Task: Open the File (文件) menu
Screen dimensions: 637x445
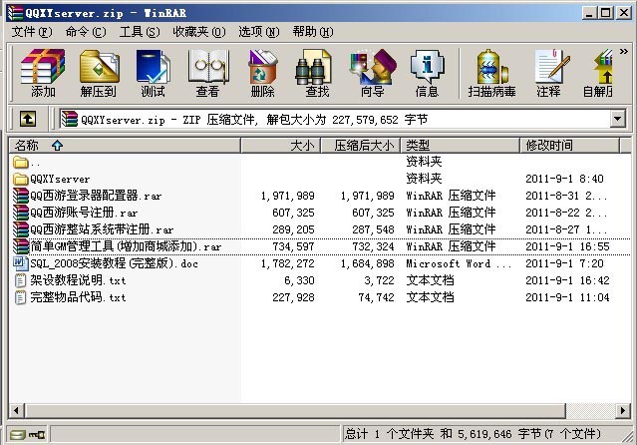Action: point(31,32)
